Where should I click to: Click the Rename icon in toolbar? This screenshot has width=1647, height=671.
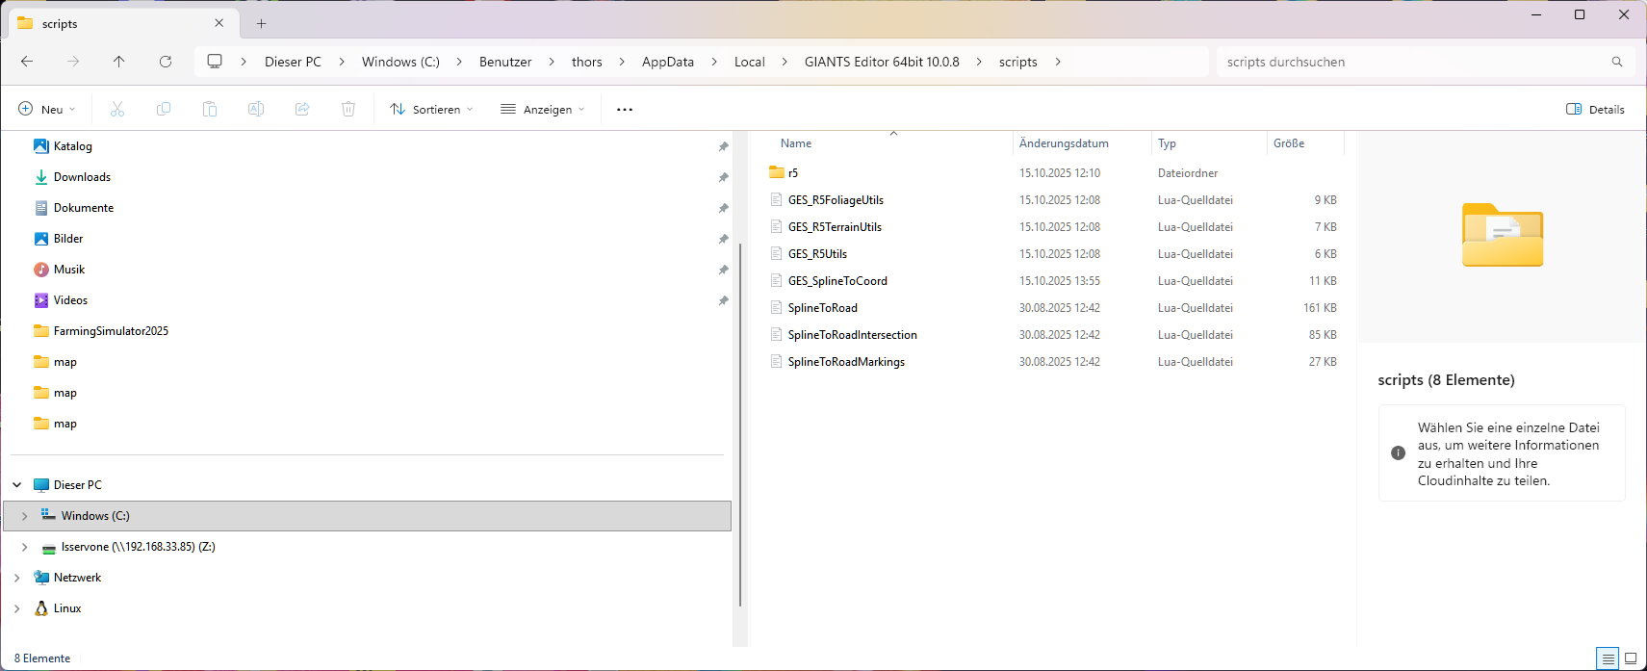[x=256, y=110]
